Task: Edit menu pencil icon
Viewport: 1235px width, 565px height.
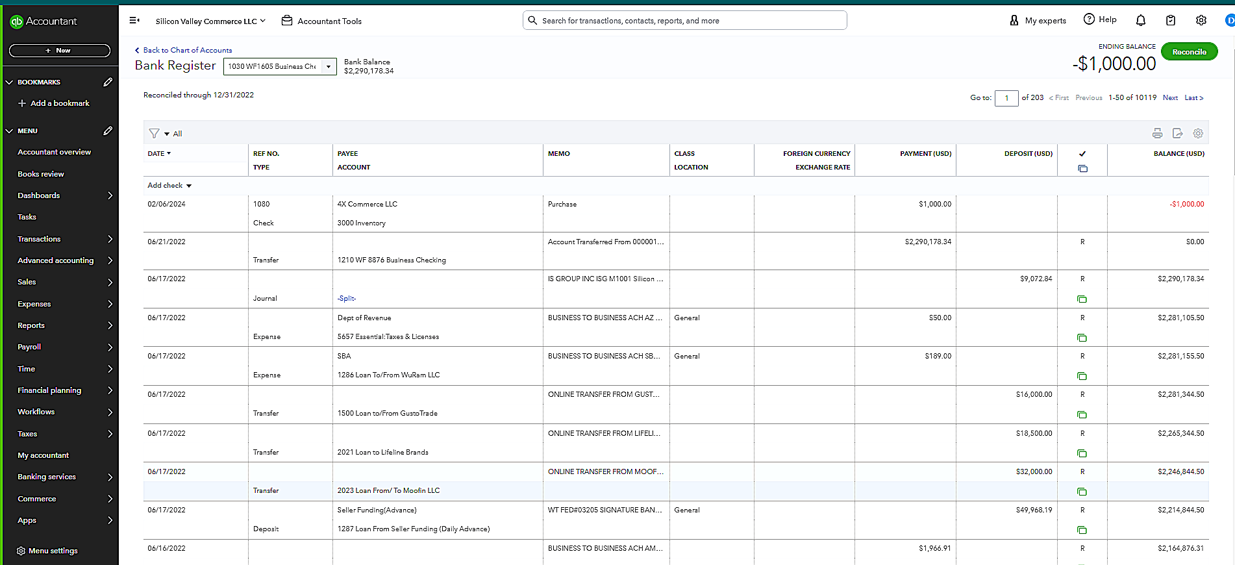Action: (x=108, y=131)
